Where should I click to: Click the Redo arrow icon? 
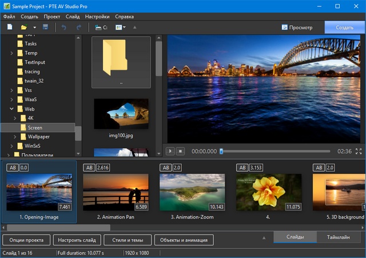(x=79, y=27)
